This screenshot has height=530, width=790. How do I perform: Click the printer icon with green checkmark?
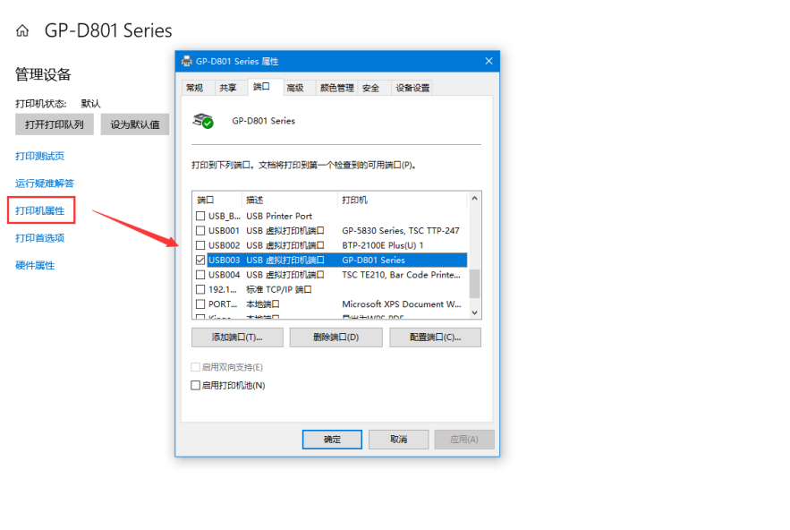tap(204, 121)
